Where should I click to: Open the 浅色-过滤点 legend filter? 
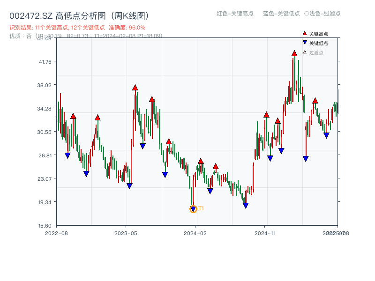(x=323, y=14)
